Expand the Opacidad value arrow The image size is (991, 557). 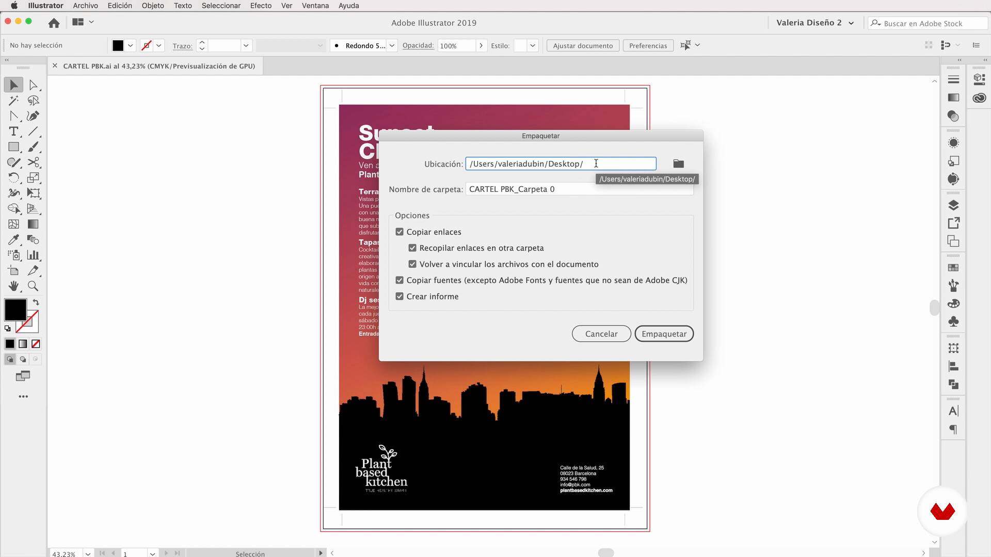pos(481,45)
